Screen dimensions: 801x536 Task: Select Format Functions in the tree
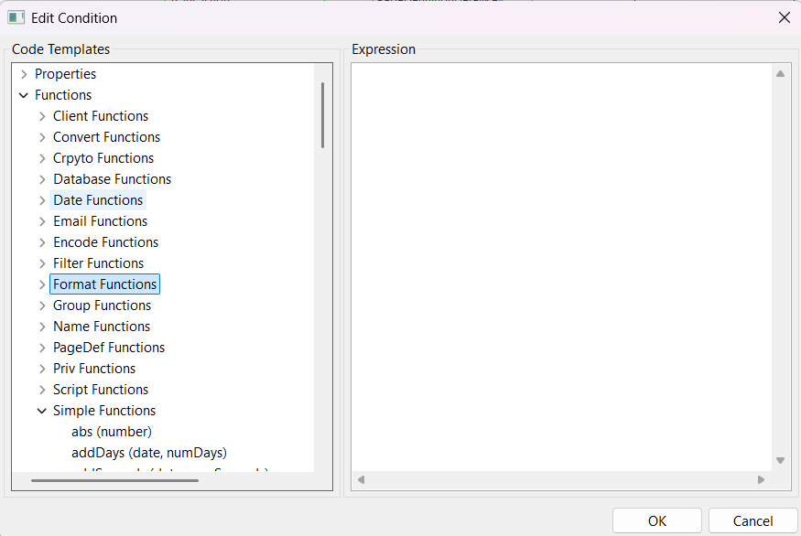click(104, 284)
